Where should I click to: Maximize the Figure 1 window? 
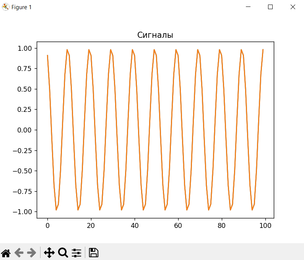pos(270,7)
